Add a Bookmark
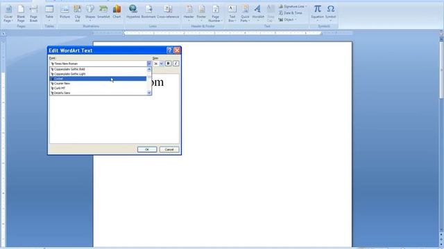Screen dimensions: 444x249 (x=148, y=12)
